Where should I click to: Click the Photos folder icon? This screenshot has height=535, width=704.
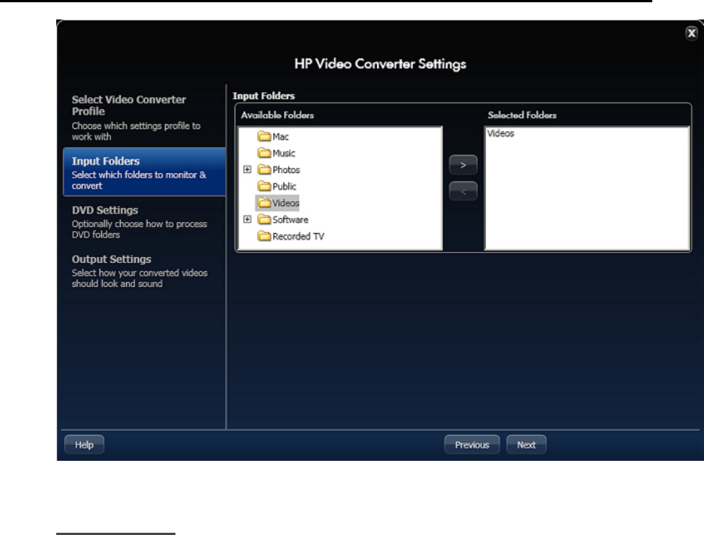tap(264, 169)
